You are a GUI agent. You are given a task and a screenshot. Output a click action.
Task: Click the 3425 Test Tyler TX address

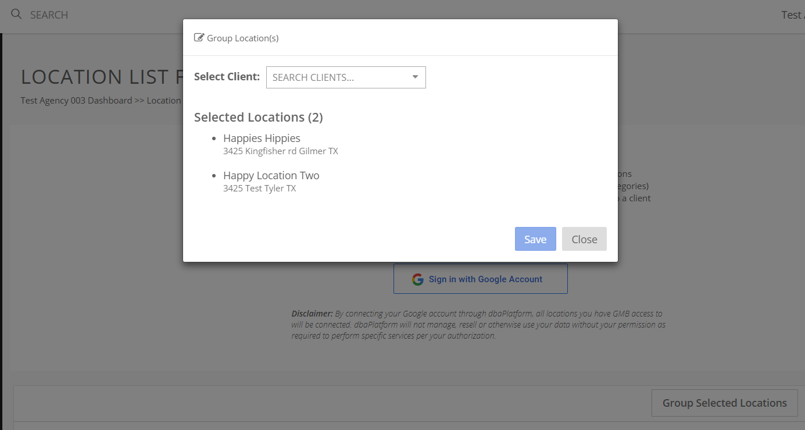coord(259,189)
